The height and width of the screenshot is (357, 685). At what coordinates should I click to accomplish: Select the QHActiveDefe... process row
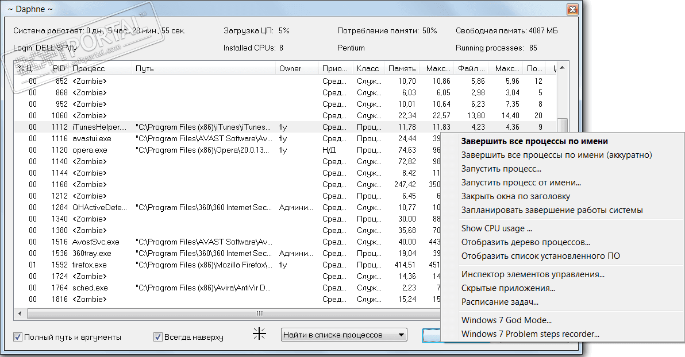(x=227, y=207)
